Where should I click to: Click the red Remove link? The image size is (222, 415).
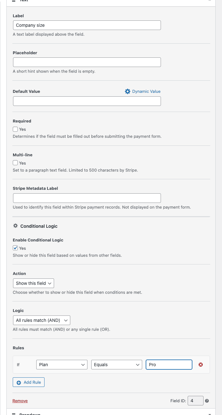(x=20, y=401)
